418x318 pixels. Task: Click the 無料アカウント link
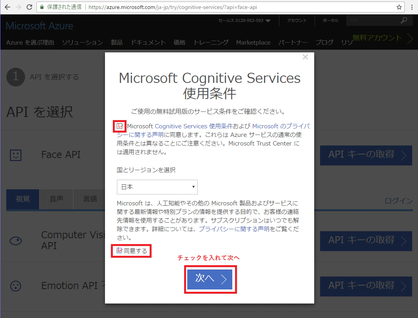(377, 38)
